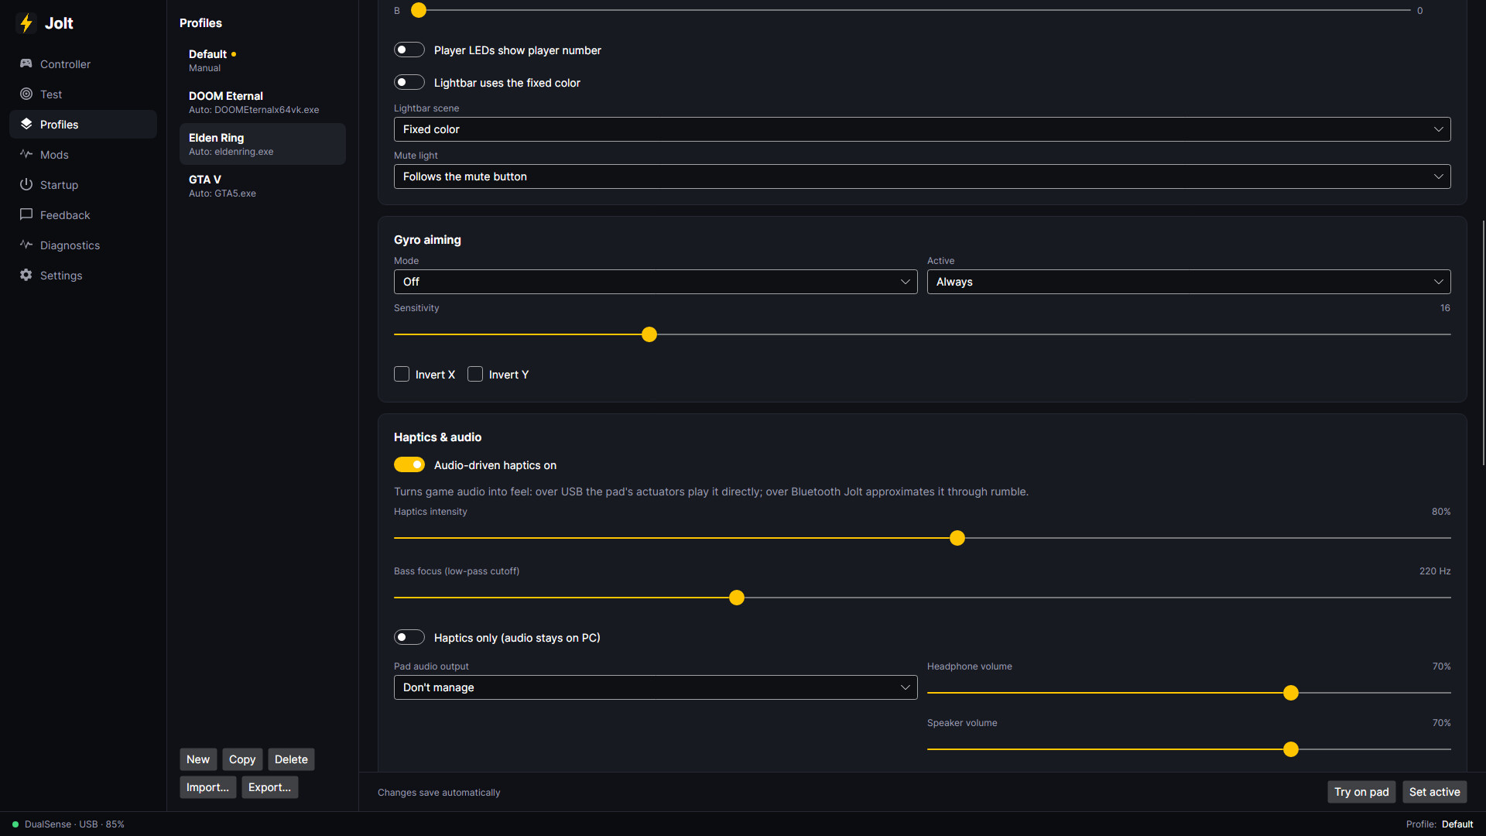
Task: Open the Lightbar scene dropdown
Action: [922, 129]
